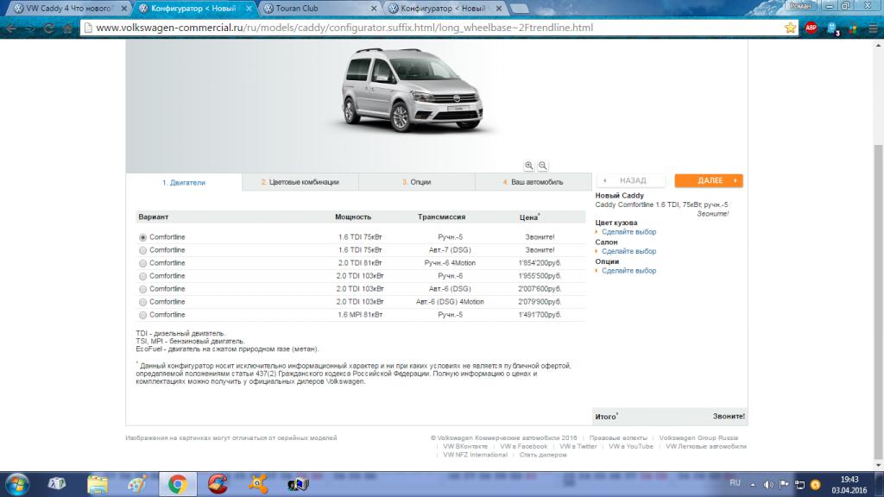Screen dimensions: 884x497
Task: Open the orange Avast icon in the taskbar
Action: [258, 484]
